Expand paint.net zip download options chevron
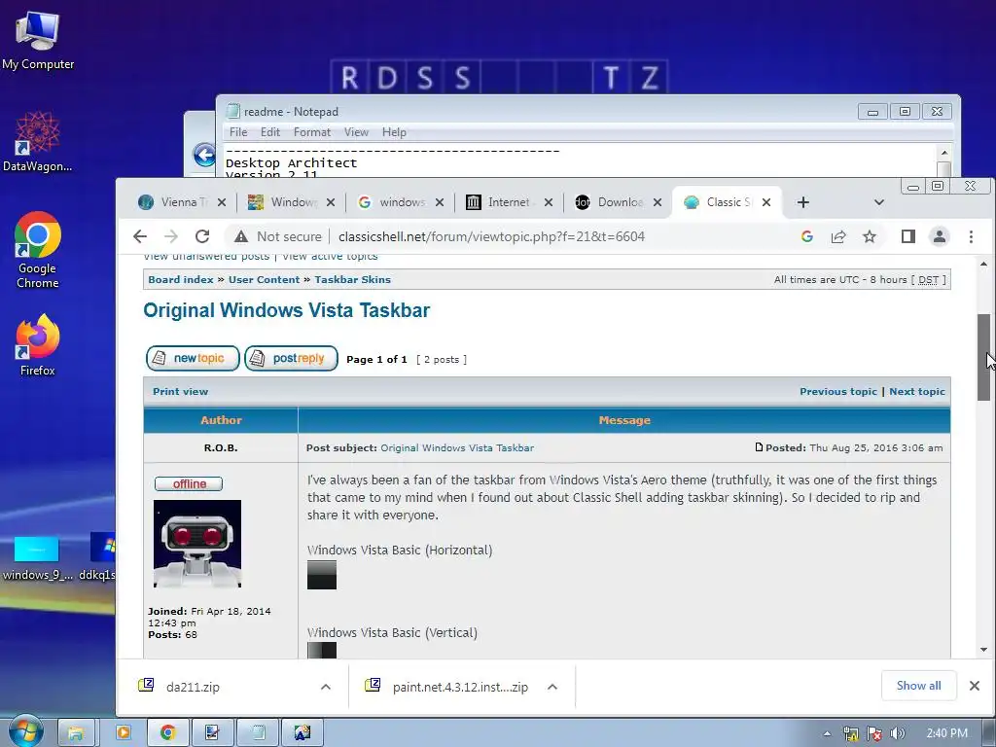996x747 pixels. [x=552, y=686]
